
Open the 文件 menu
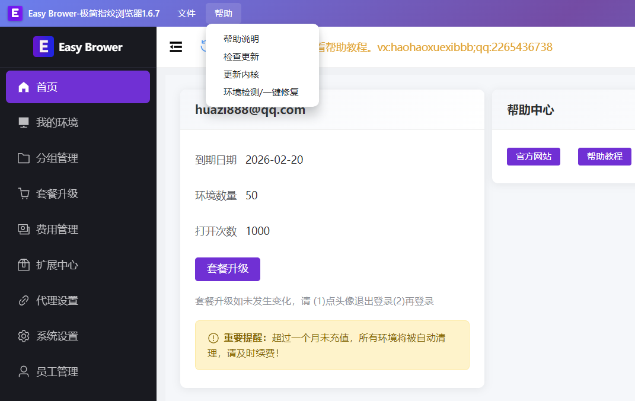point(186,13)
